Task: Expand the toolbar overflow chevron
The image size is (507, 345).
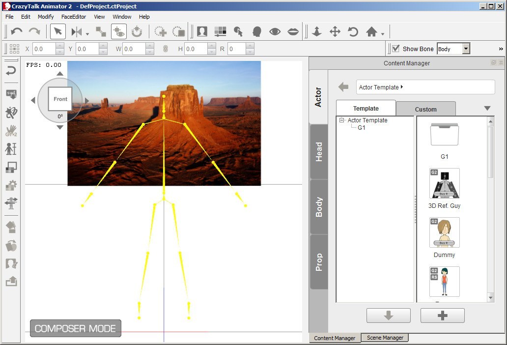Action: (501, 49)
